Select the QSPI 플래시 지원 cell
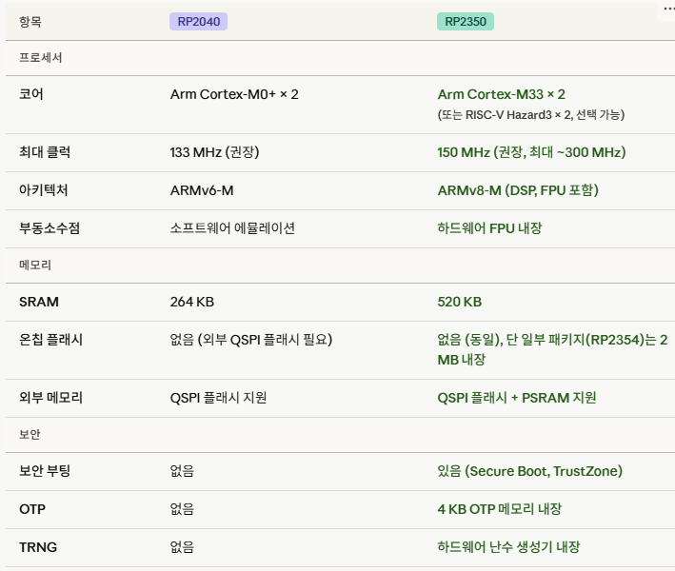 (218, 398)
